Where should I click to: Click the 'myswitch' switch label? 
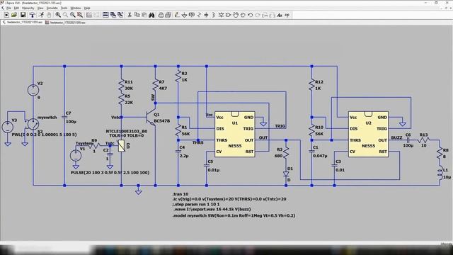47,118
